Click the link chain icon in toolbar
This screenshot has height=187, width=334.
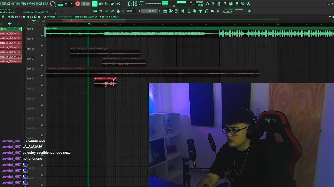click(112, 11)
